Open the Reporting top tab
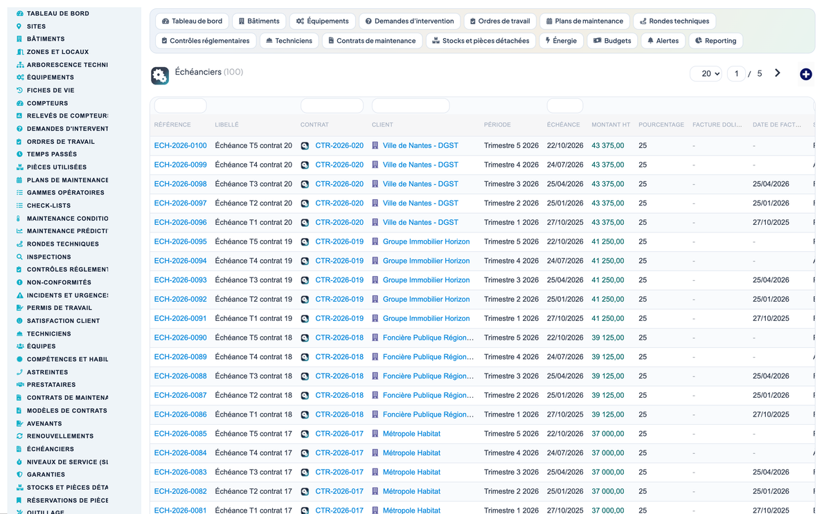 tap(715, 41)
